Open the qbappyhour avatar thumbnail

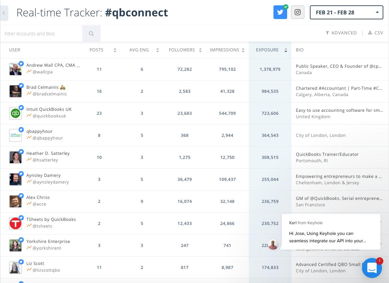15,135
